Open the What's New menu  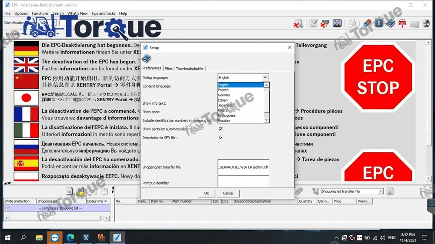coord(77,13)
